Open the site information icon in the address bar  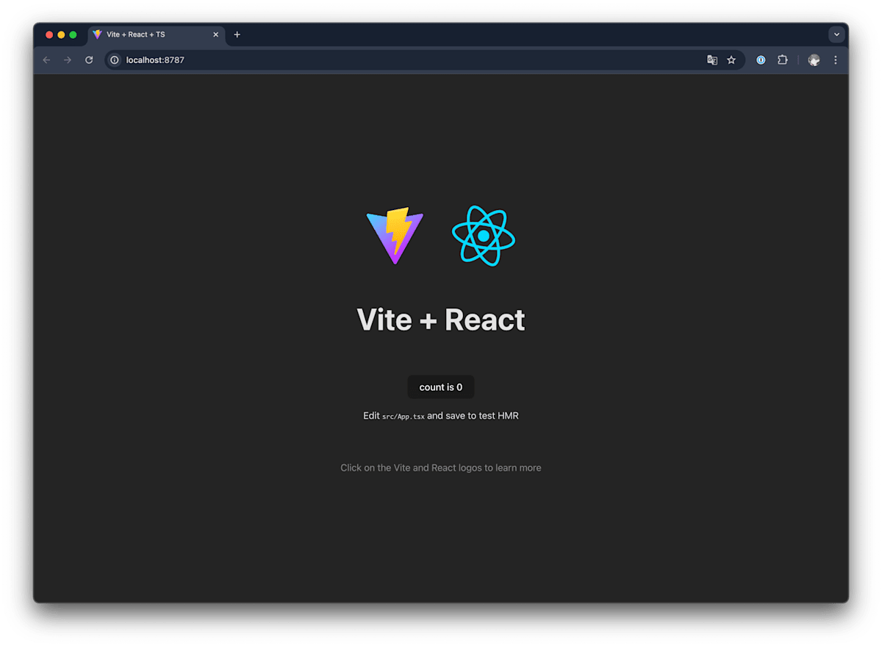tap(115, 60)
